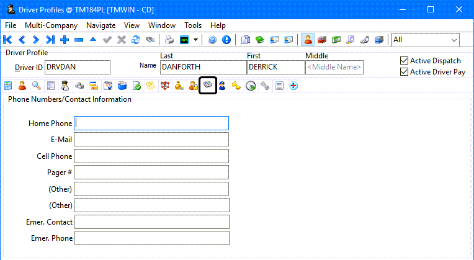The image size is (474, 260).
Task: Open the magnifying glass tab icon
Action: coord(37,86)
